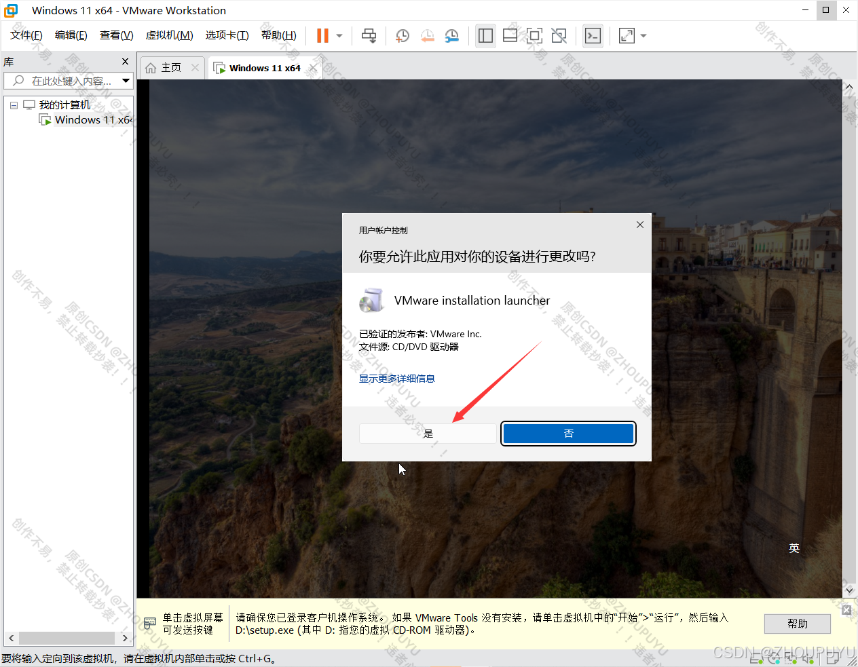Open the 编辑(E) menu

[71, 35]
